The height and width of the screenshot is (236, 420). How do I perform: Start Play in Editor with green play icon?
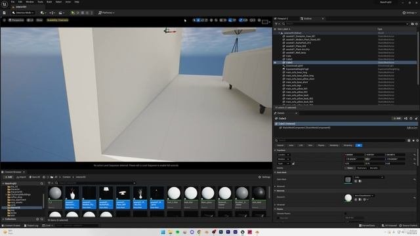[x=73, y=12]
